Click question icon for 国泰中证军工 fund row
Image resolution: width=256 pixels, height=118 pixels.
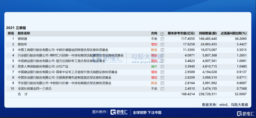coord(162,72)
